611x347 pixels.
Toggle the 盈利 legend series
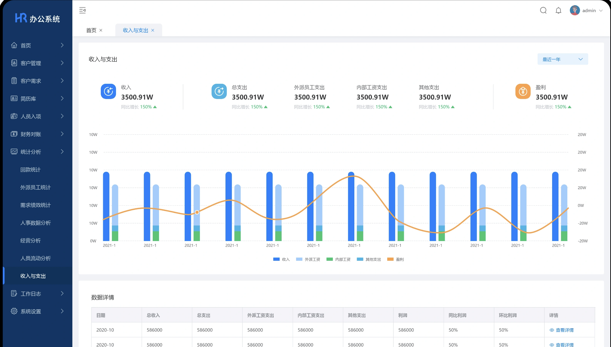click(396, 259)
